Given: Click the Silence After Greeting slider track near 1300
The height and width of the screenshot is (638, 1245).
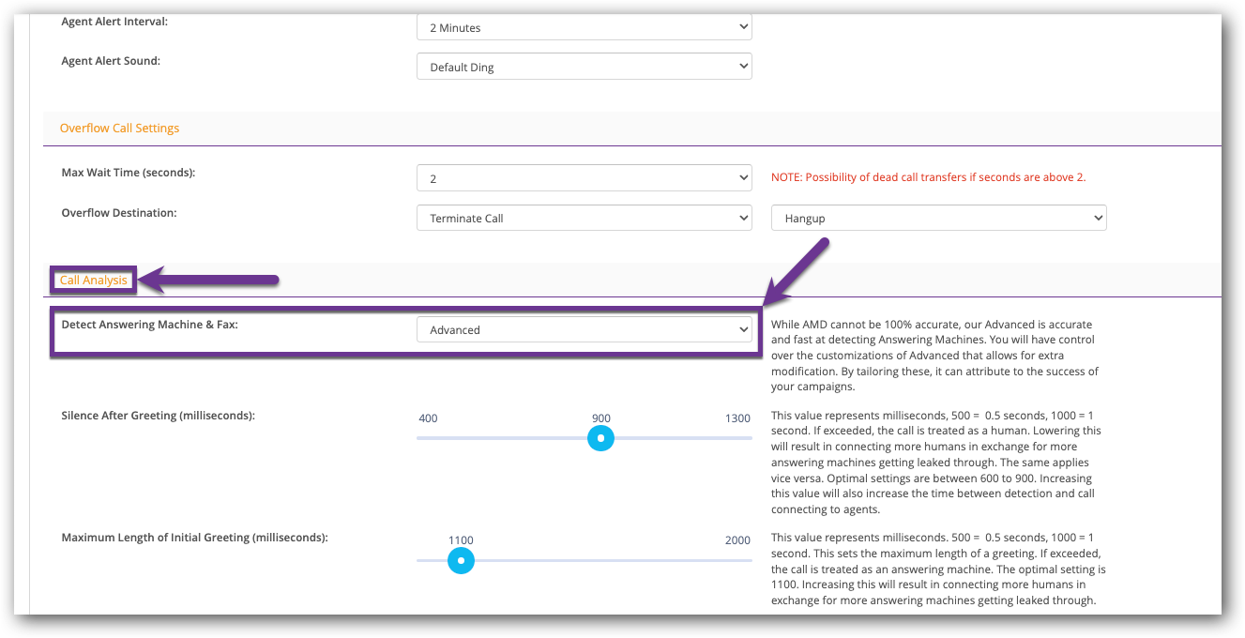Looking at the screenshot, I should coord(736,438).
